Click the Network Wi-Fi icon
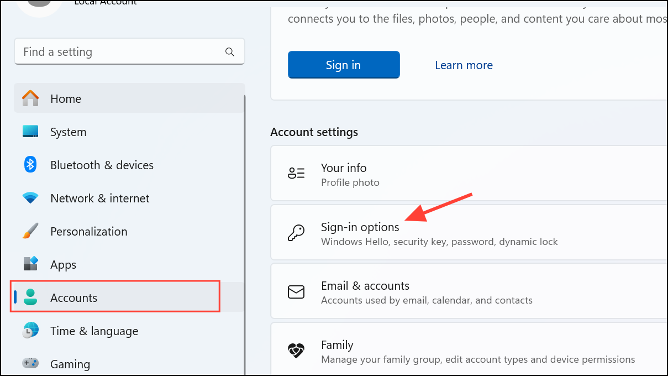Image resolution: width=668 pixels, height=376 pixels. coord(30,198)
